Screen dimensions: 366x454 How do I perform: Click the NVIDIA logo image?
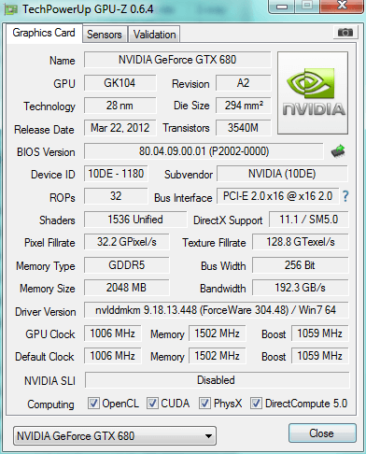coord(313,93)
